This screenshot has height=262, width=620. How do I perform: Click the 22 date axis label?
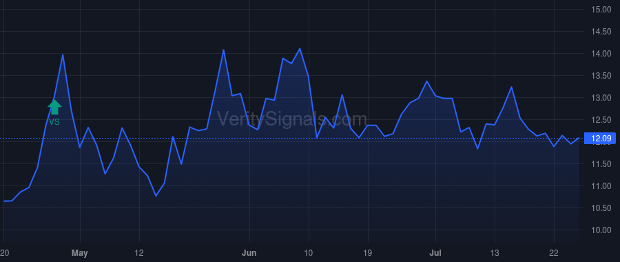pos(554,253)
